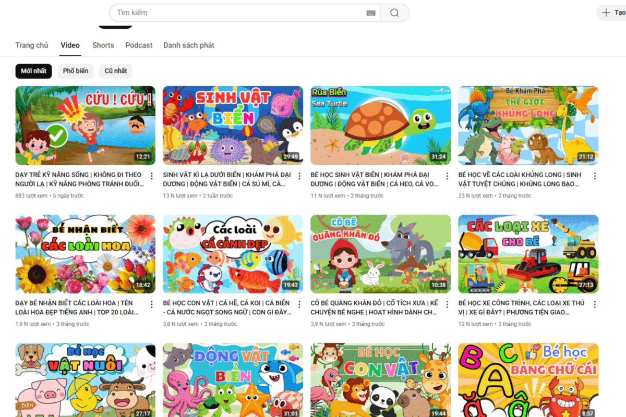Open more options for BÉ HỌC XE CÔNG TRÌNH video

(x=595, y=304)
